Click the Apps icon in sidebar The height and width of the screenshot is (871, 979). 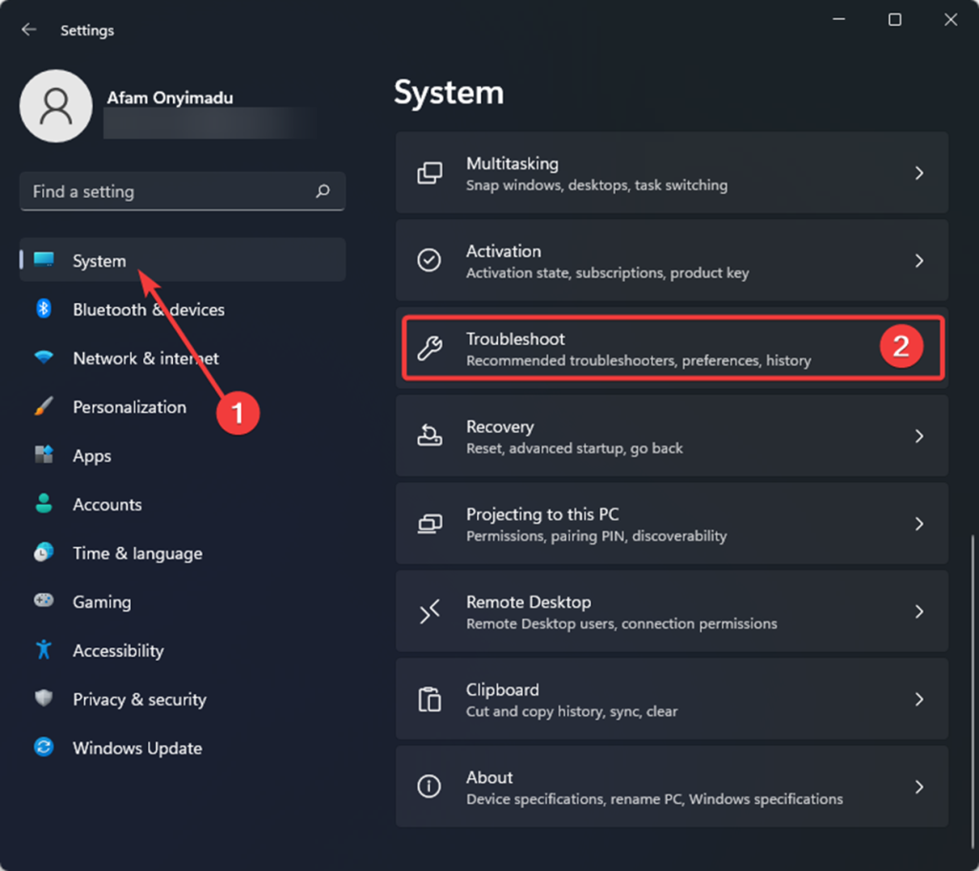(44, 454)
